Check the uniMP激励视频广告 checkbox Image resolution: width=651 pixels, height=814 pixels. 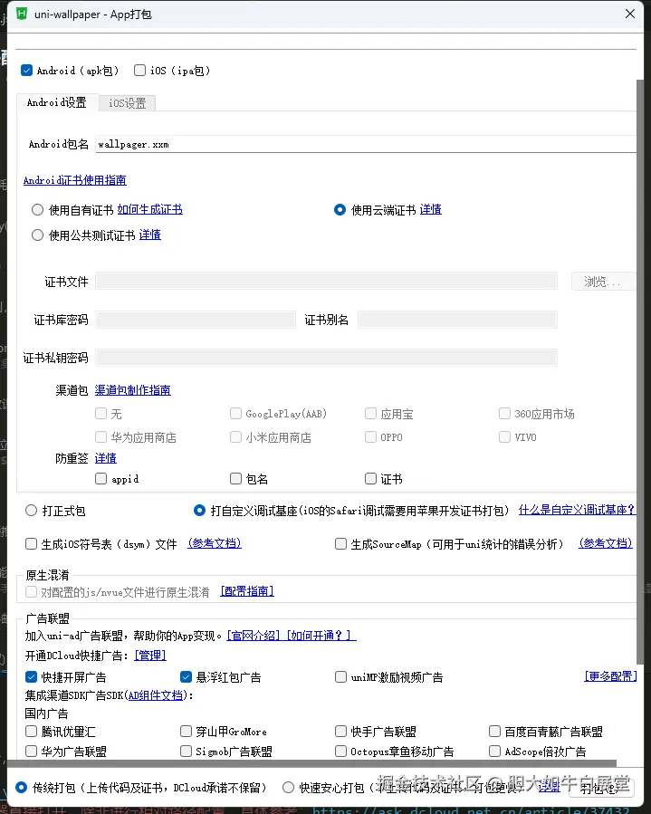[340, 677]
